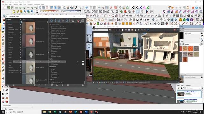
Task: Click the purge unused assets warning icon
Action: click(83, 85)
